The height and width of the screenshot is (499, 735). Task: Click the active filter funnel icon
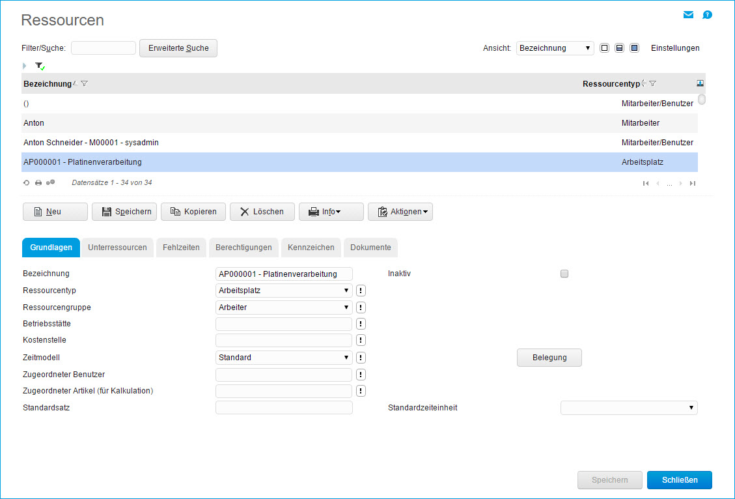tap(40, 66)
